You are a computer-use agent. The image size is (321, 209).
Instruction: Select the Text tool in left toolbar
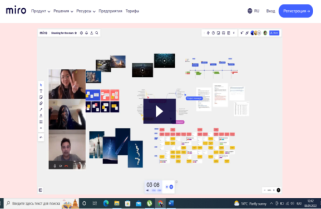pos(41,91)
